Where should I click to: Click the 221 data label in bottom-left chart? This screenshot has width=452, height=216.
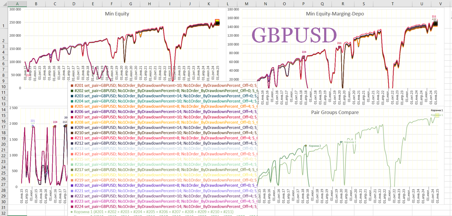pyautogui.click(x=33, y=121)
